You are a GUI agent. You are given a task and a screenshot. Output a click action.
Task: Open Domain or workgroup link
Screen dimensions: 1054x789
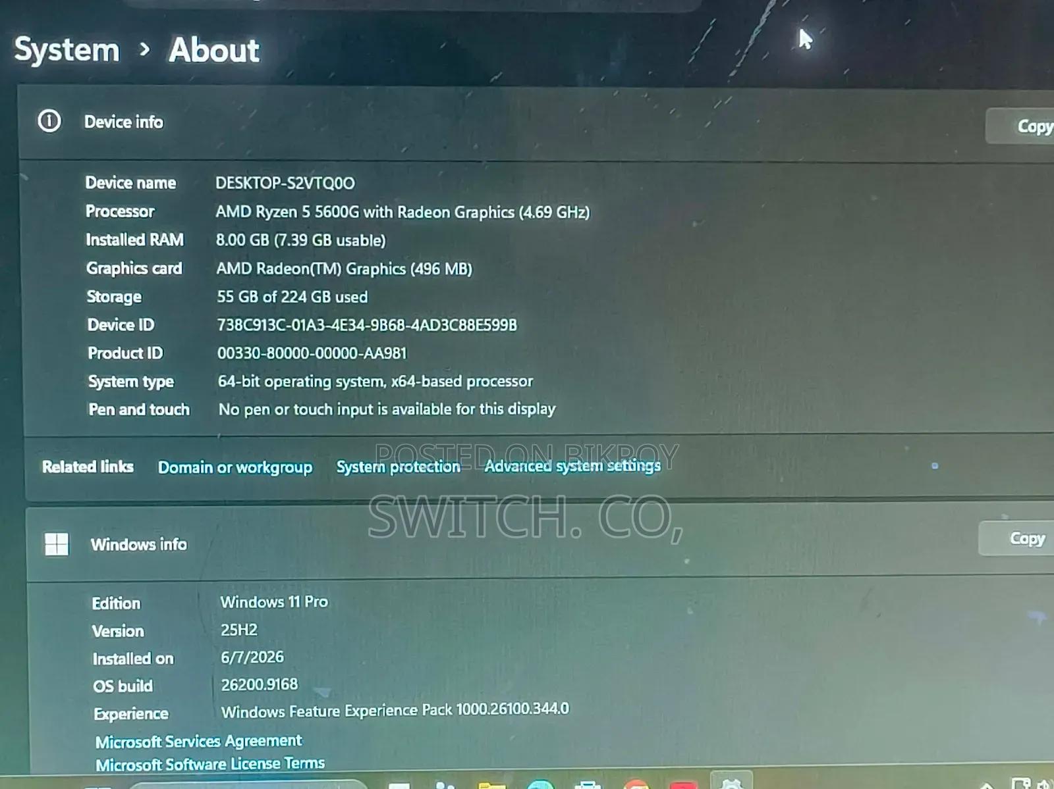(235, 467)
